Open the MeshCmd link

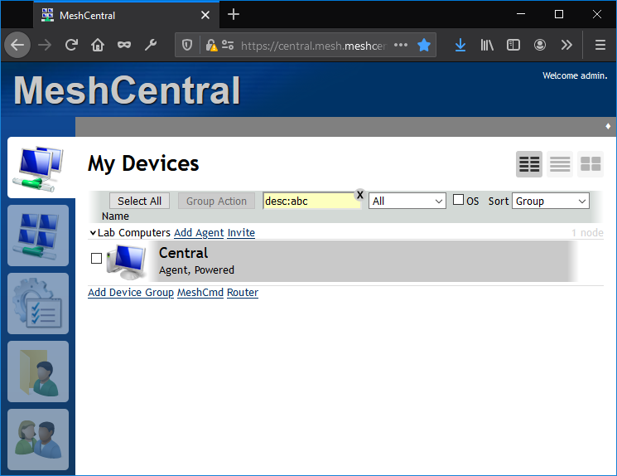(x=200, y=293)
